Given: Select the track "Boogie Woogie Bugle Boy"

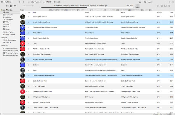Looking at the screenshot, I should [41, 38].
